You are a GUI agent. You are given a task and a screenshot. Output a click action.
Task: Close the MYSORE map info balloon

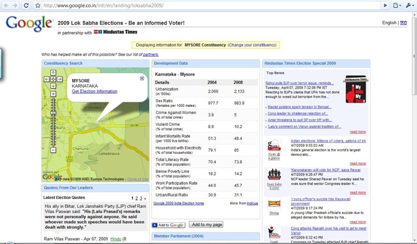pyautogui.click(x=142, y=78)
